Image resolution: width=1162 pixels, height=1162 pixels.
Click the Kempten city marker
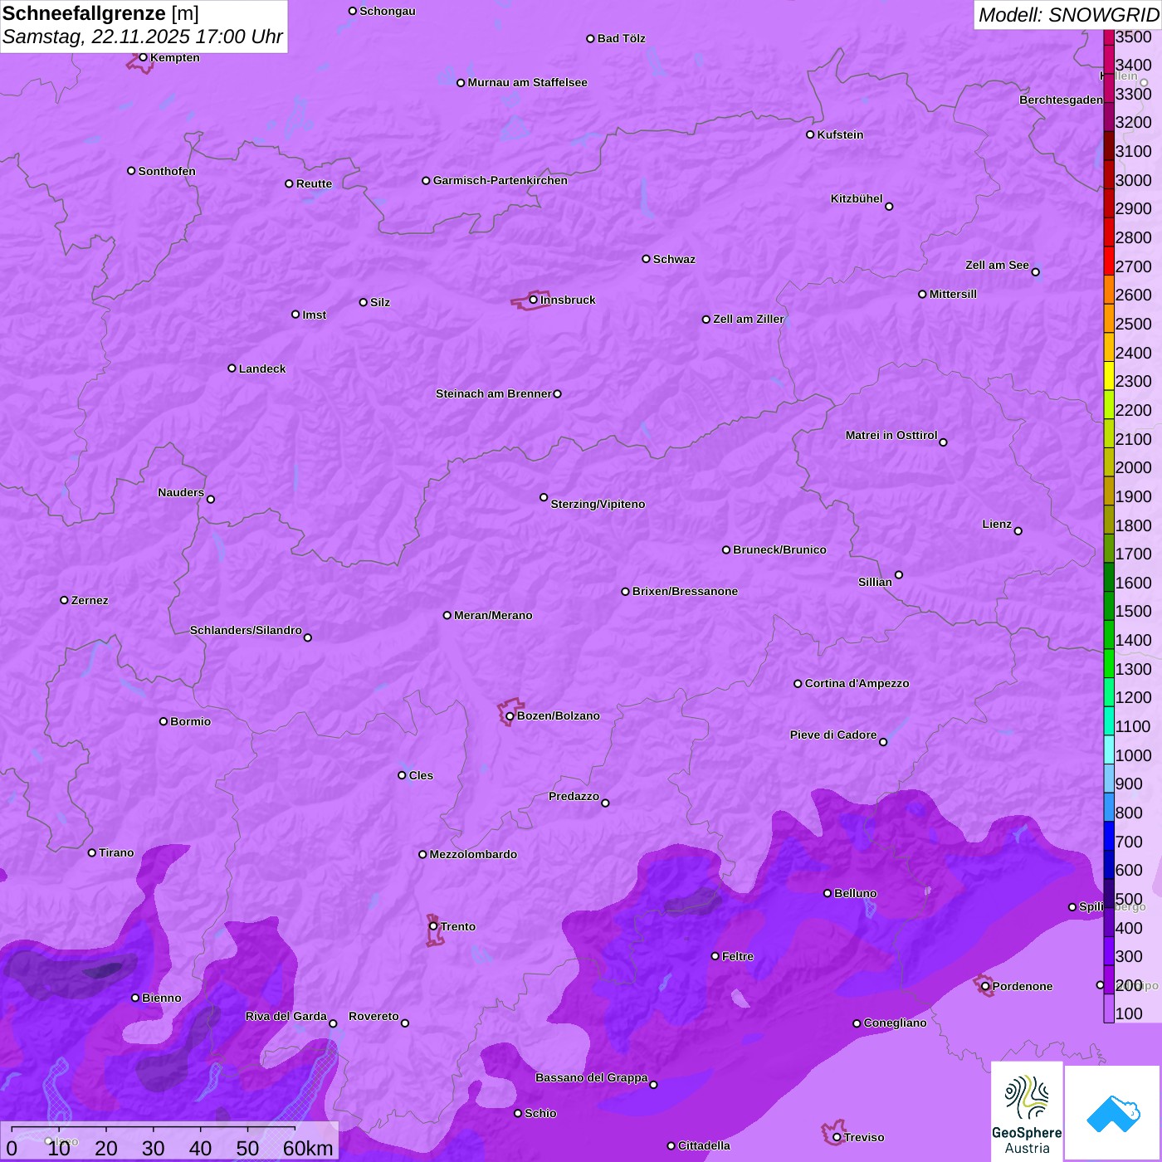click(x=143, y=57)
